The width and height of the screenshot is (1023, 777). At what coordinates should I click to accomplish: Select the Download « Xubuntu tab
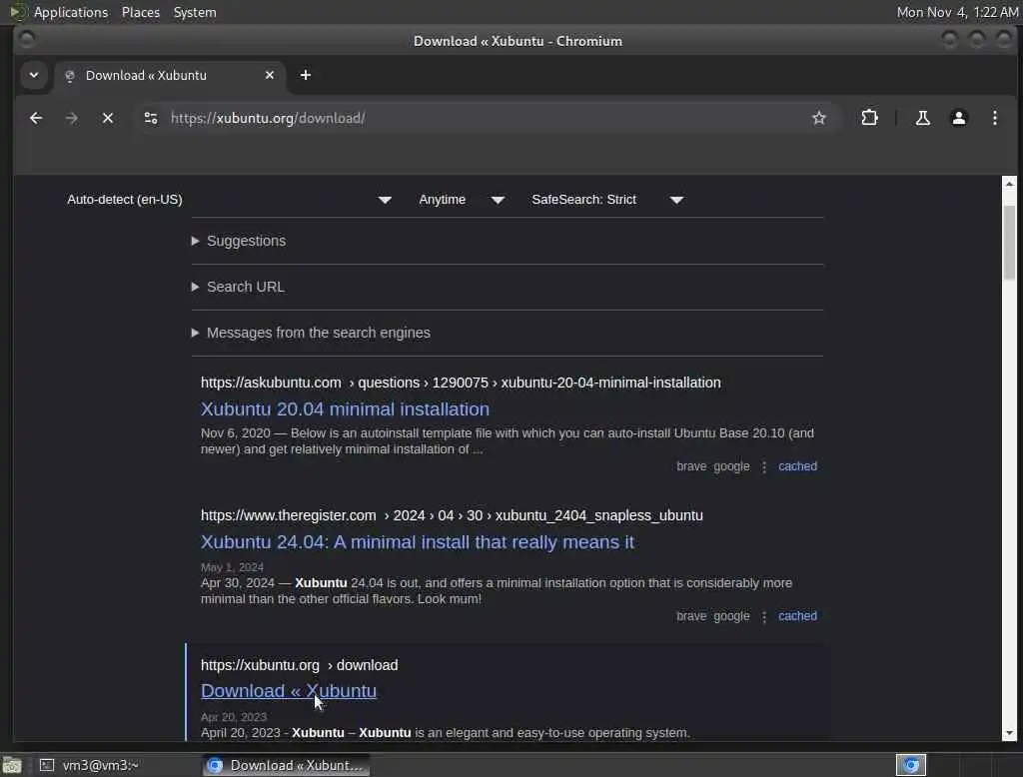(169, 75)
